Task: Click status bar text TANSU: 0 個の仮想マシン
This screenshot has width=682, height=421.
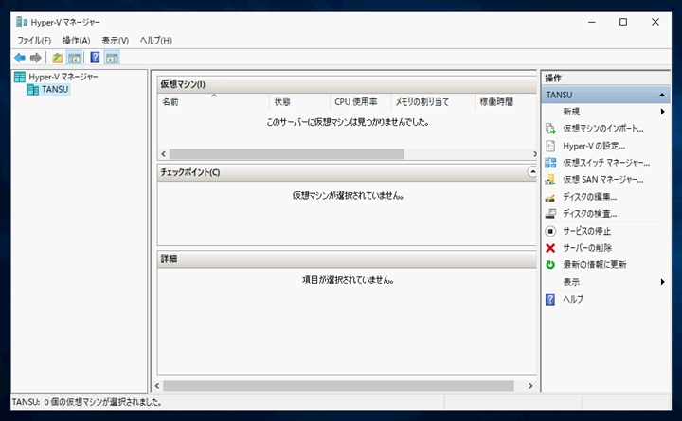Action: tap(86, 402)
